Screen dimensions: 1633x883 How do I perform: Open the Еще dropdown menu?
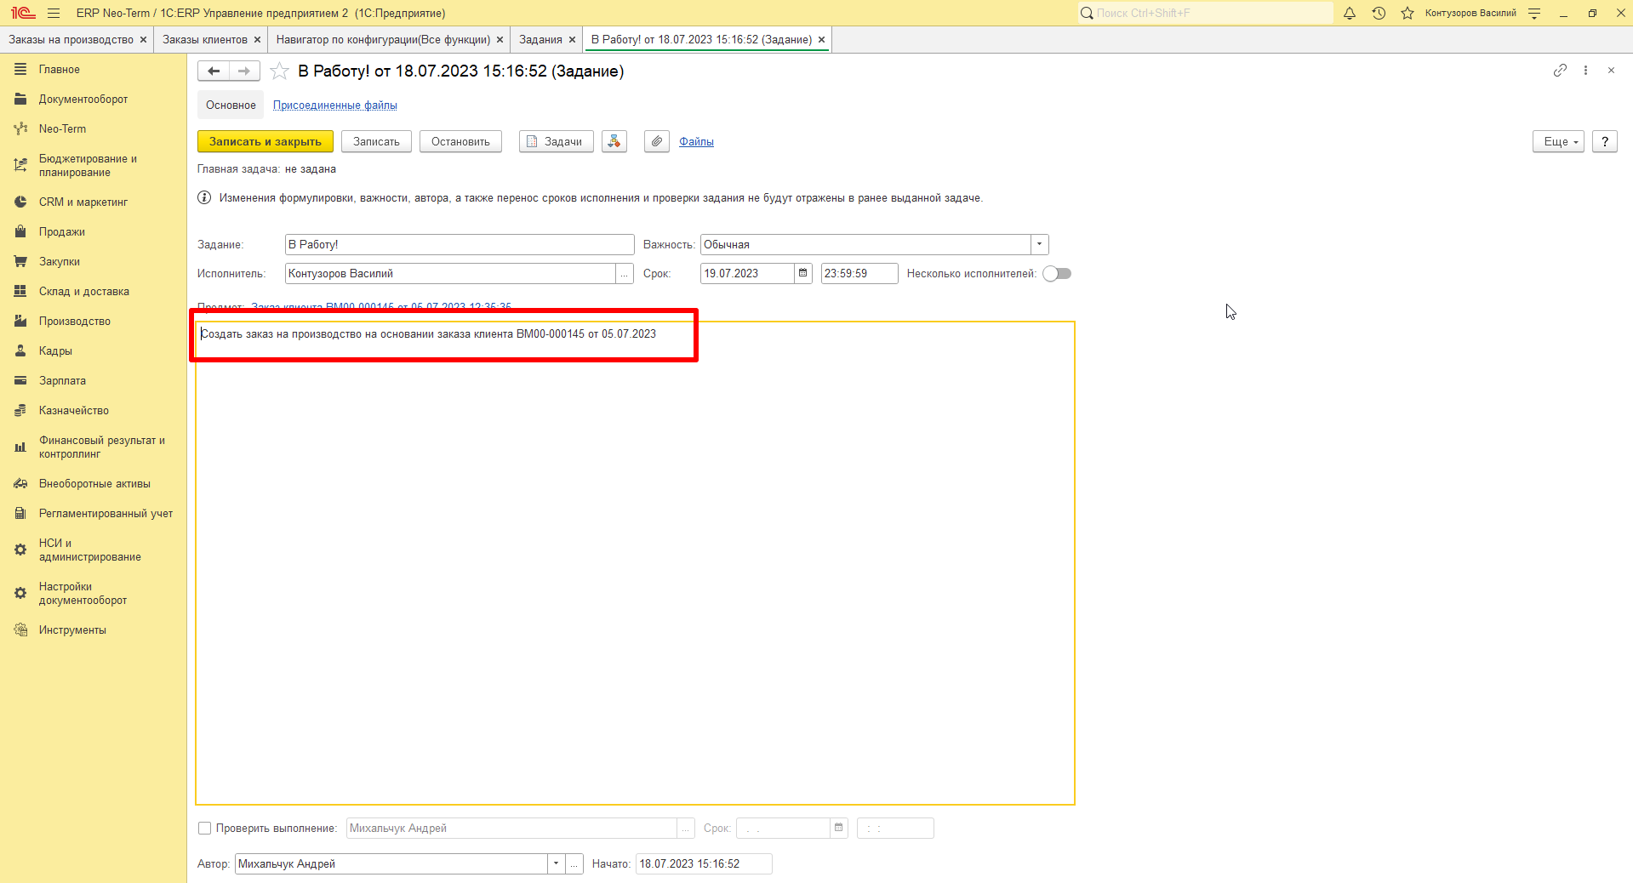point(1558,141)
